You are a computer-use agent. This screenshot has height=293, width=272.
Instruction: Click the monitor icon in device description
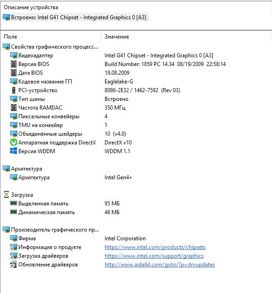coord(6,17)
